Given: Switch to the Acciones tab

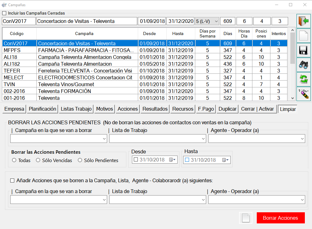Looking at the screenshot, I should click(128, 109).
